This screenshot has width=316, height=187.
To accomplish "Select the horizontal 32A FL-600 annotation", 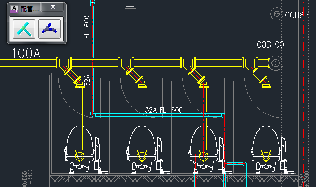I will point(164,110).
